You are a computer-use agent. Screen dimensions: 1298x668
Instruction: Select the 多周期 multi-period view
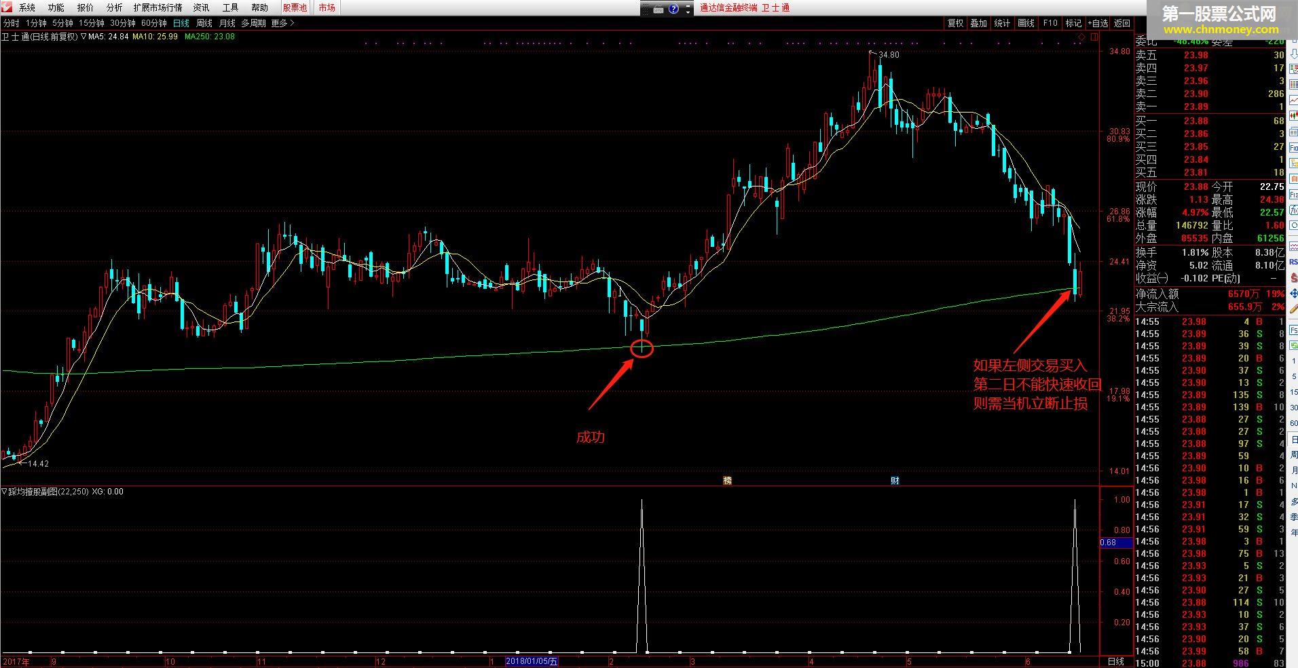pos(253,23)
